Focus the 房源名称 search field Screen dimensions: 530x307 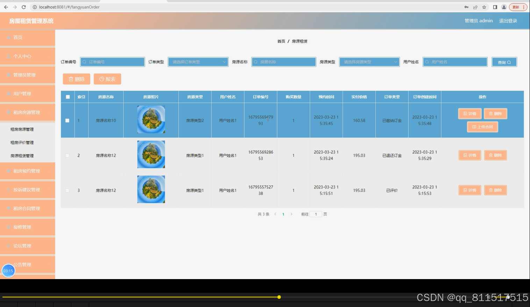pos(284,62)
